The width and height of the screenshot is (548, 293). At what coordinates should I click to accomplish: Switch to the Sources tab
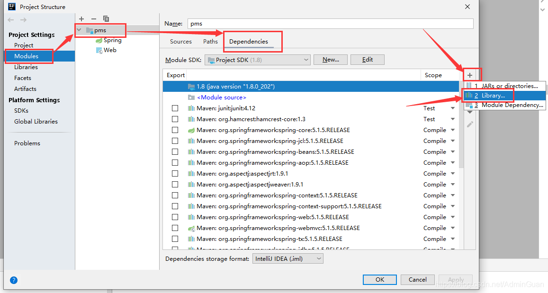pos(180,42)
